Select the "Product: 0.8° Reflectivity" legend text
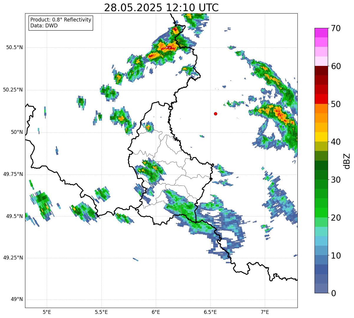 pyautogui.click(x=61, y=20)
